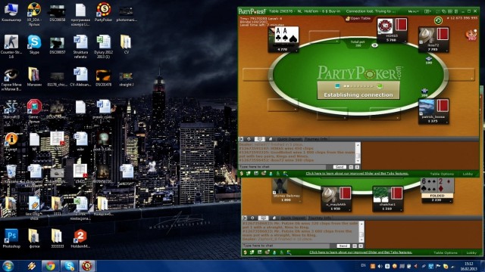Open the Магазин folder on desktop

point(34,77)
